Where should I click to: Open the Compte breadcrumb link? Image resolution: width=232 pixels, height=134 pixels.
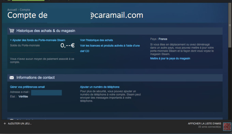point(25,10)
